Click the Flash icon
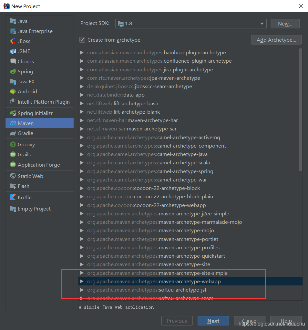The image size is (308, 330). pyautogui.click(x=13, y=186)
